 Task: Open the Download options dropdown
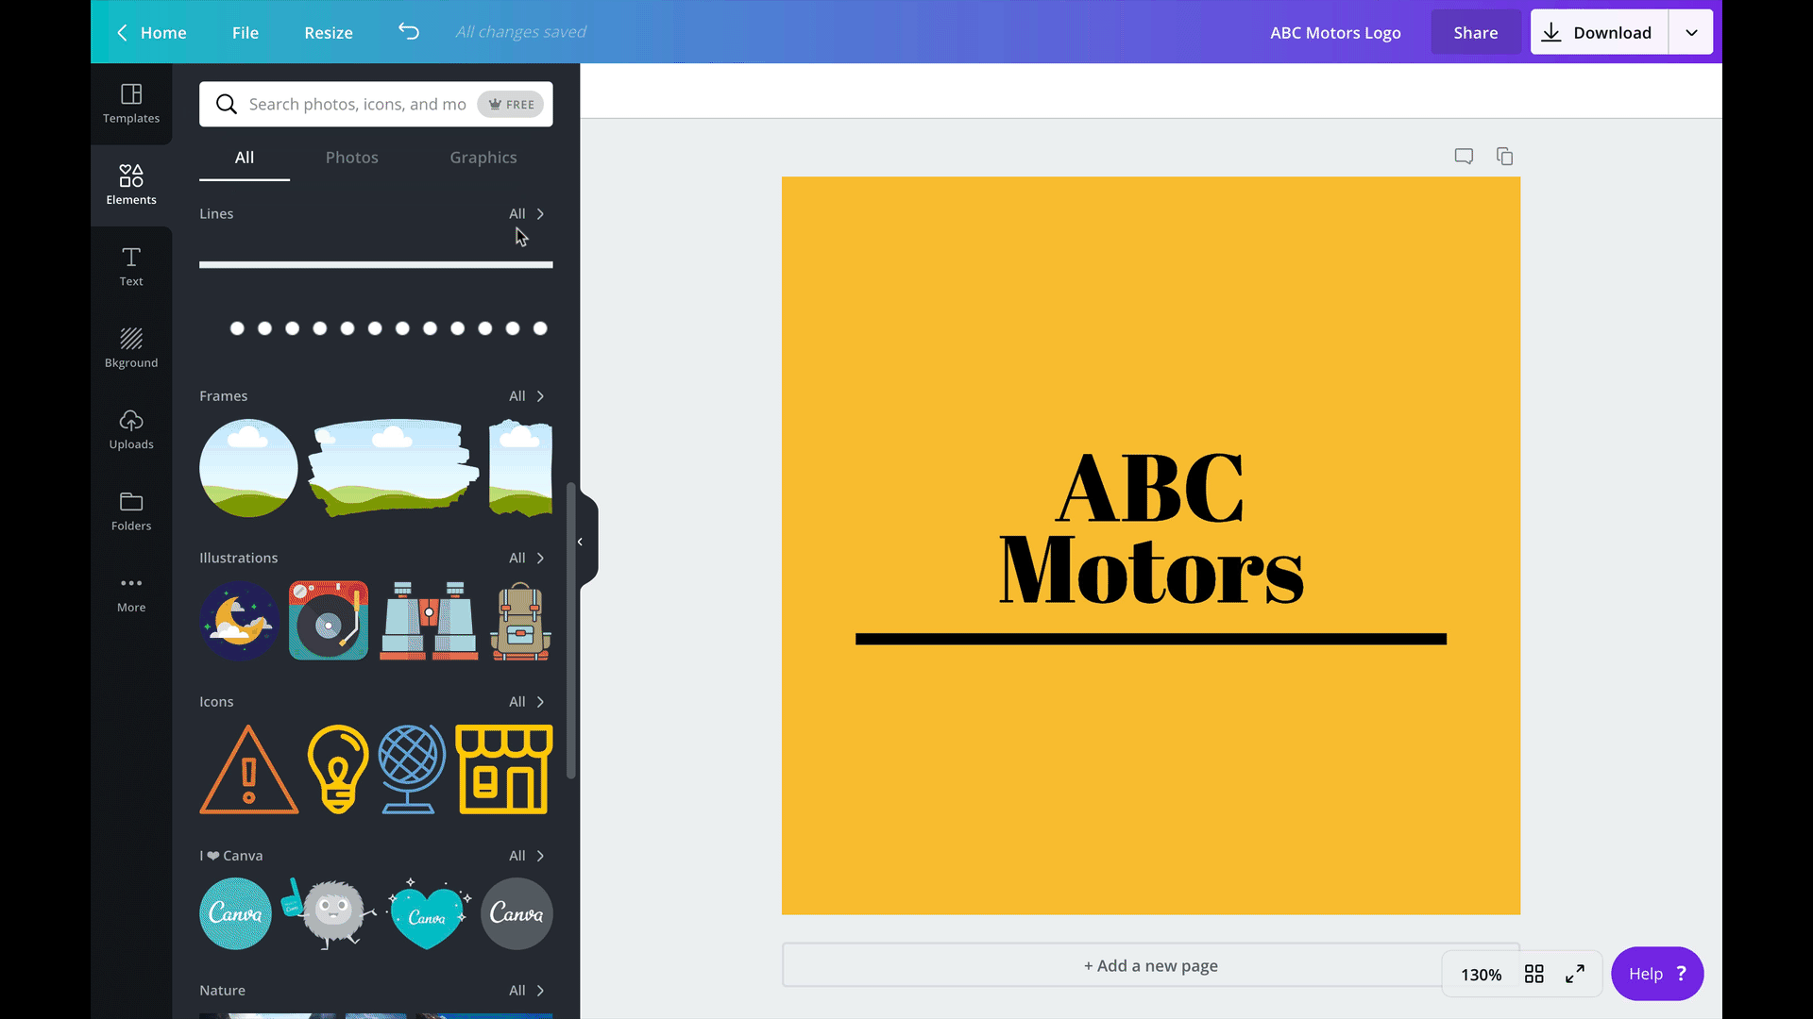coord(1691,32)
